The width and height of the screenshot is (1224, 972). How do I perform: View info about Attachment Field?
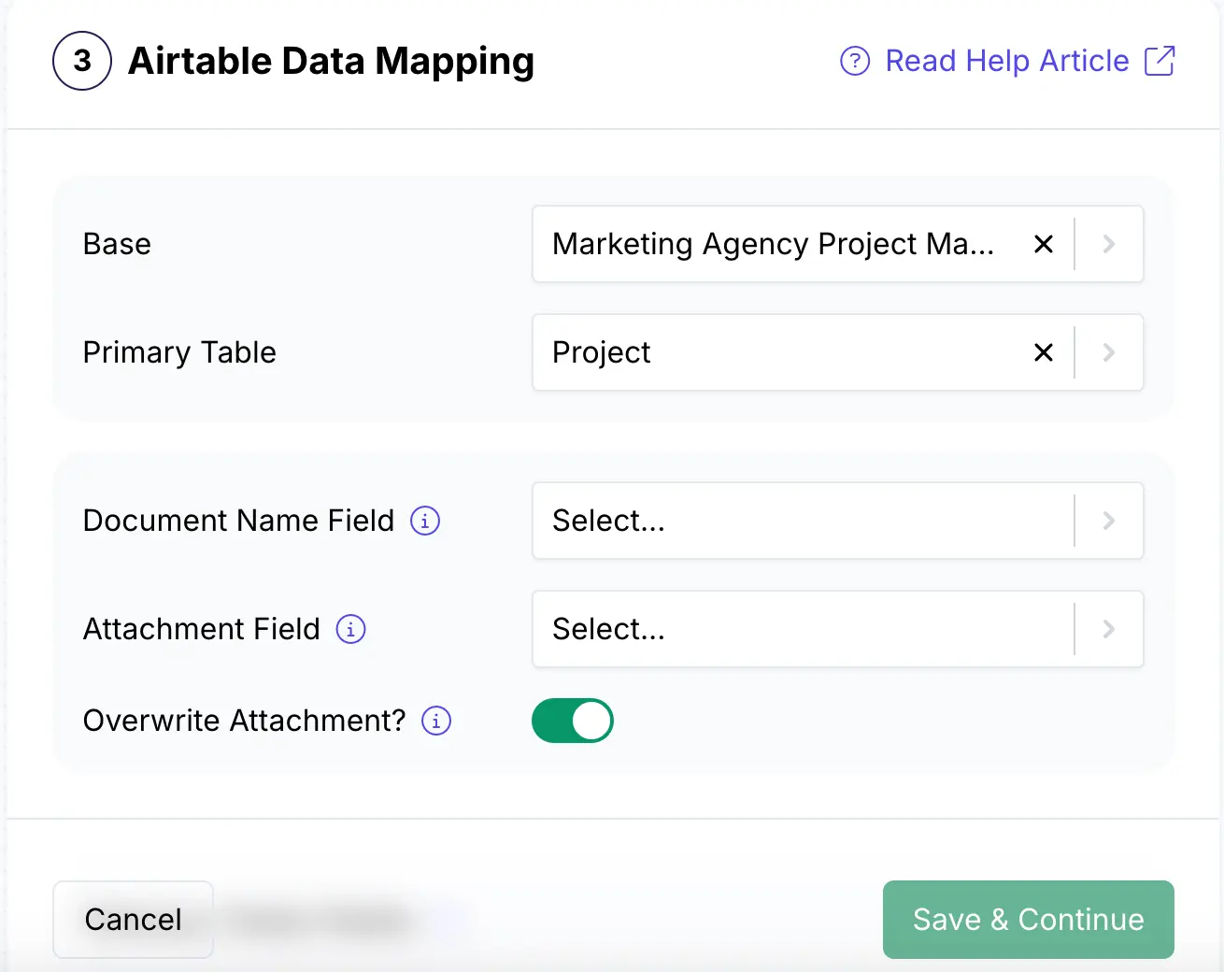coord(349,629)
